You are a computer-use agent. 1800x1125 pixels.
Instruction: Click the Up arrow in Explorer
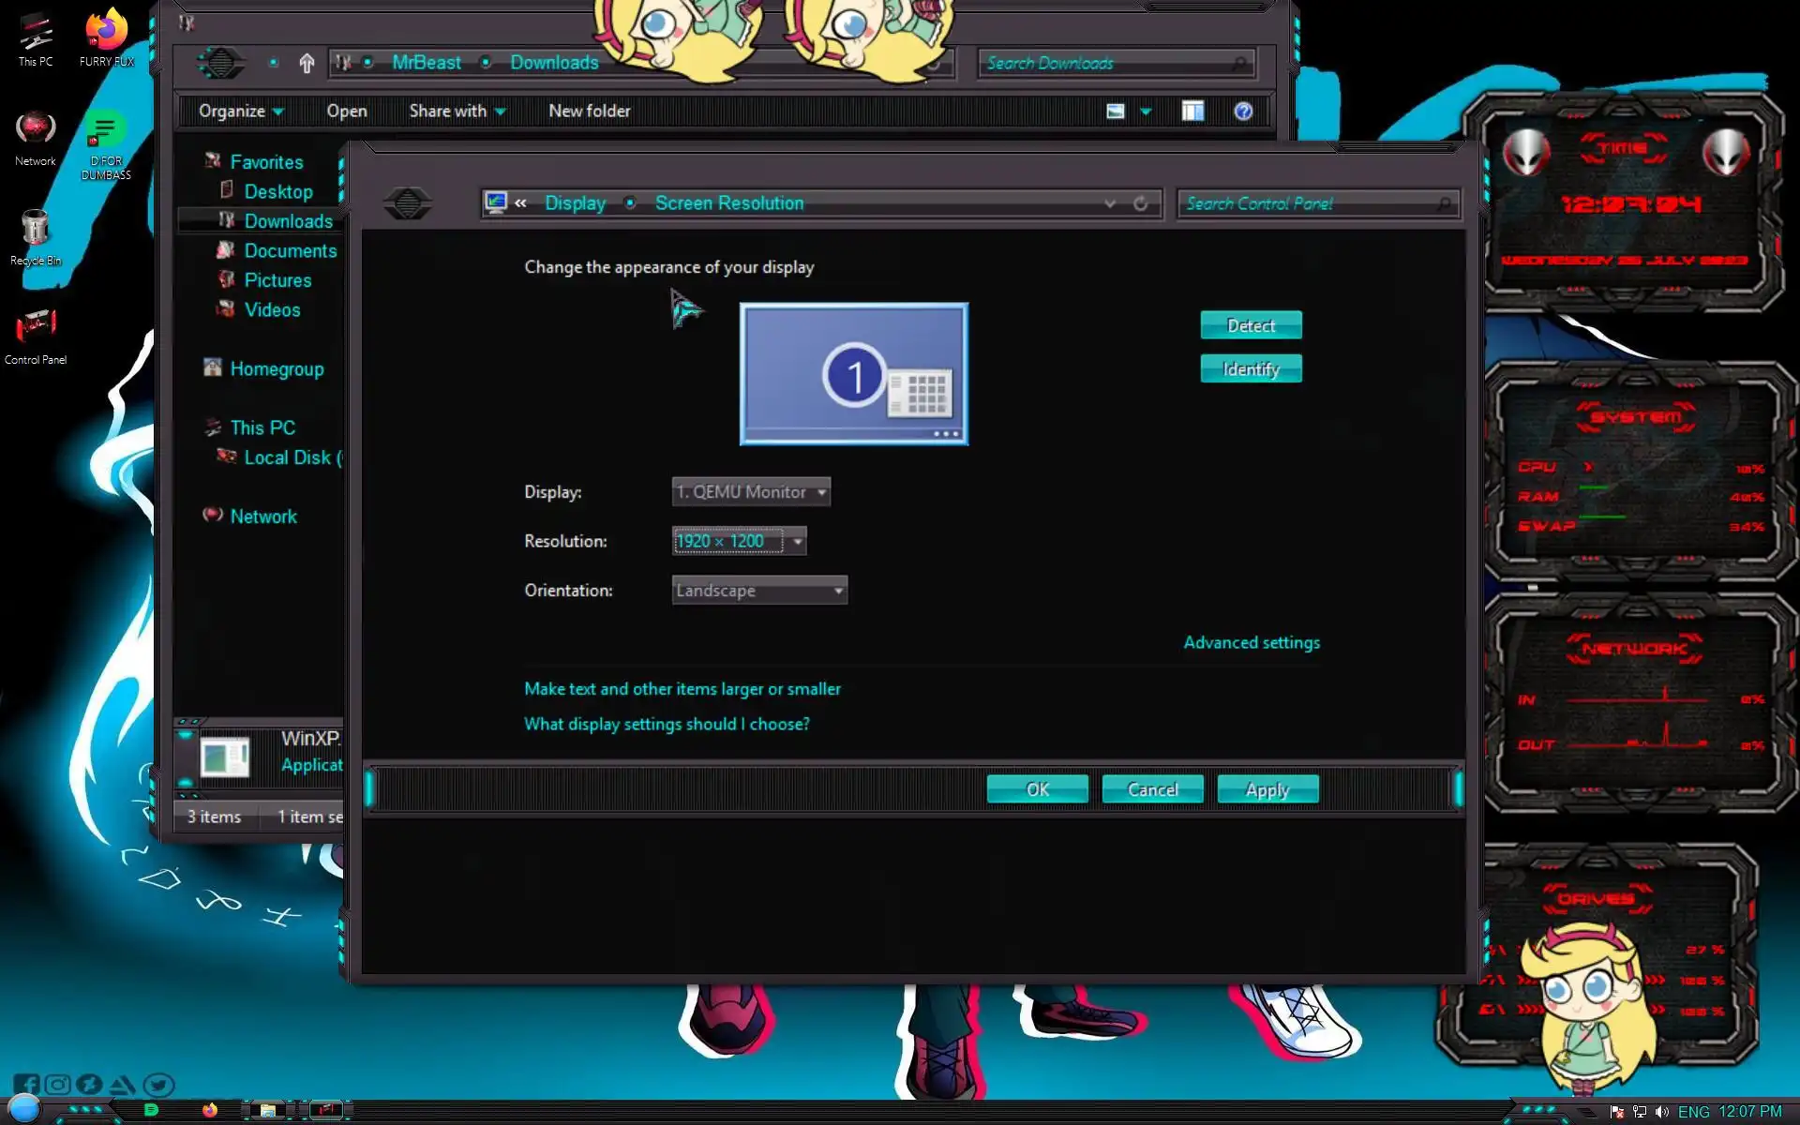(307, 63)
